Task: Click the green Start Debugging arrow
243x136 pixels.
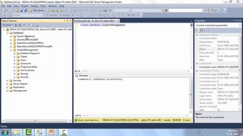Action: coord(110,11)
